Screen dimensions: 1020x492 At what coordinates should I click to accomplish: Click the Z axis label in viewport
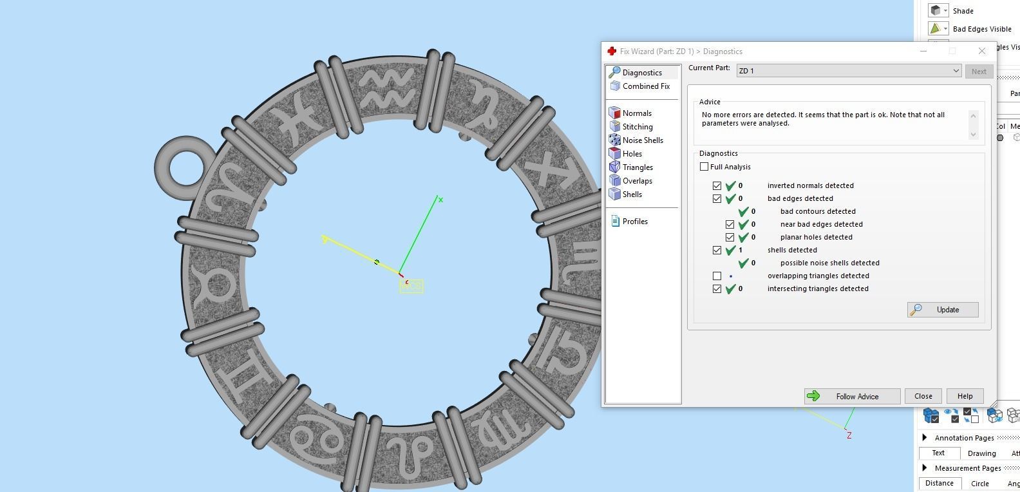849,436
